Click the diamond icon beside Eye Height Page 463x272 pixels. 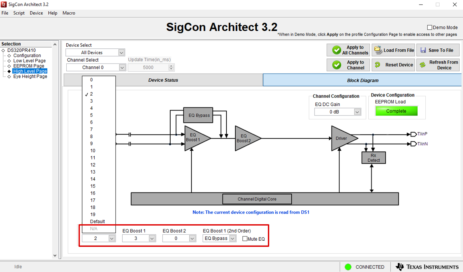pos(9,76)
